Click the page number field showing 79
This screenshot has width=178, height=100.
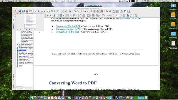click(42, 11)
